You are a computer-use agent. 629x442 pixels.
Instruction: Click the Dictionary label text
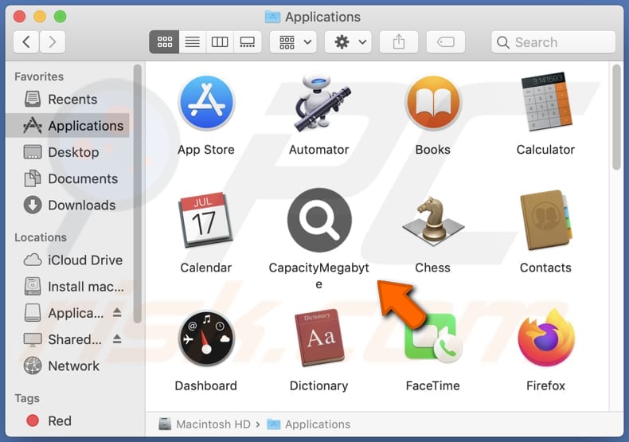(319, 385)
